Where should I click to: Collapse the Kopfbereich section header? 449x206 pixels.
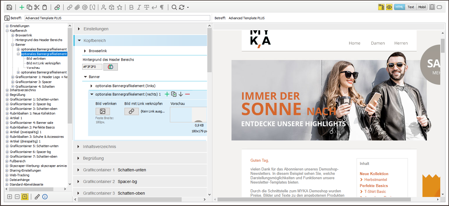tap(94, 41)
